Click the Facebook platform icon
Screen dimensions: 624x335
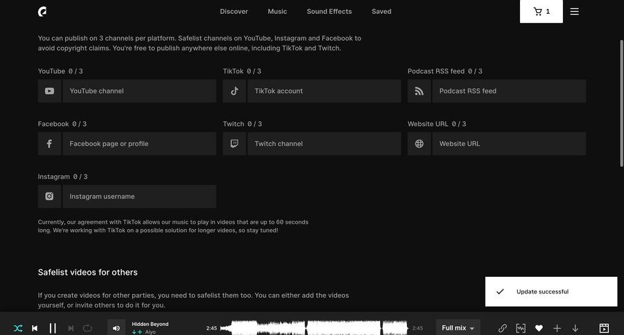click(49, 144)
